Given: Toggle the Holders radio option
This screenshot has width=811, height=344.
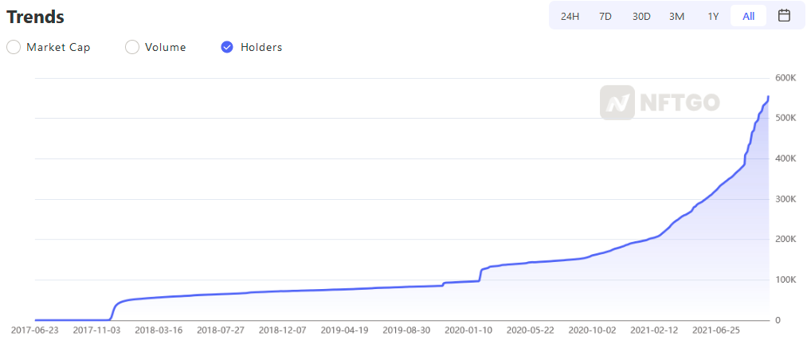Looking at the screenshot, I should pos(226,47).
